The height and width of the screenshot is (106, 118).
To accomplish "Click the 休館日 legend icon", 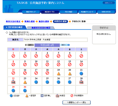I will [x=57, y=96].
